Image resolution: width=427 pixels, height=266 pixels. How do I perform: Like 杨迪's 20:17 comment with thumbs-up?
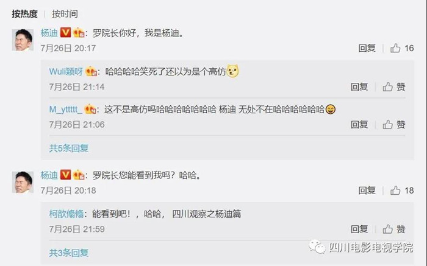(395, 48)
